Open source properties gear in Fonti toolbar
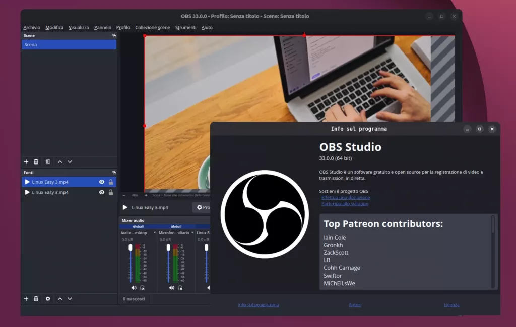516x327 pixels. (x=48, y=299)
